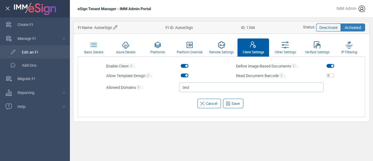
Task: Click info icon beside Define Image-Based Documents
Action: pyautogui.click(x=294, y=66)
